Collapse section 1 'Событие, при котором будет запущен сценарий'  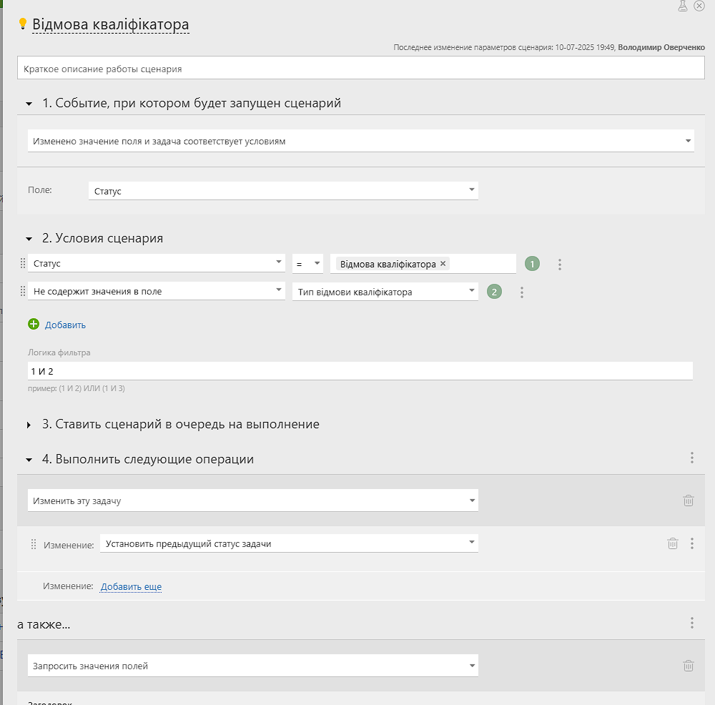29,104
